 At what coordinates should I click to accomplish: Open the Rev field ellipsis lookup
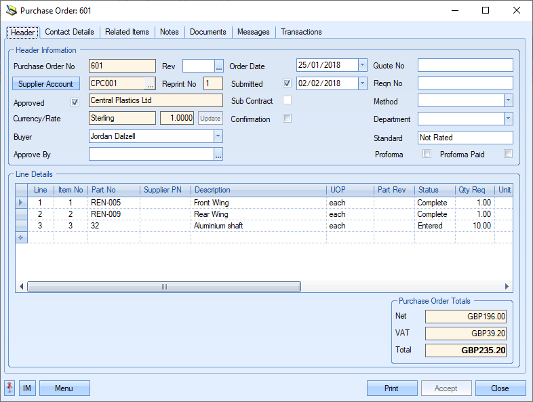pyautogui.click(x=218, y=66)
